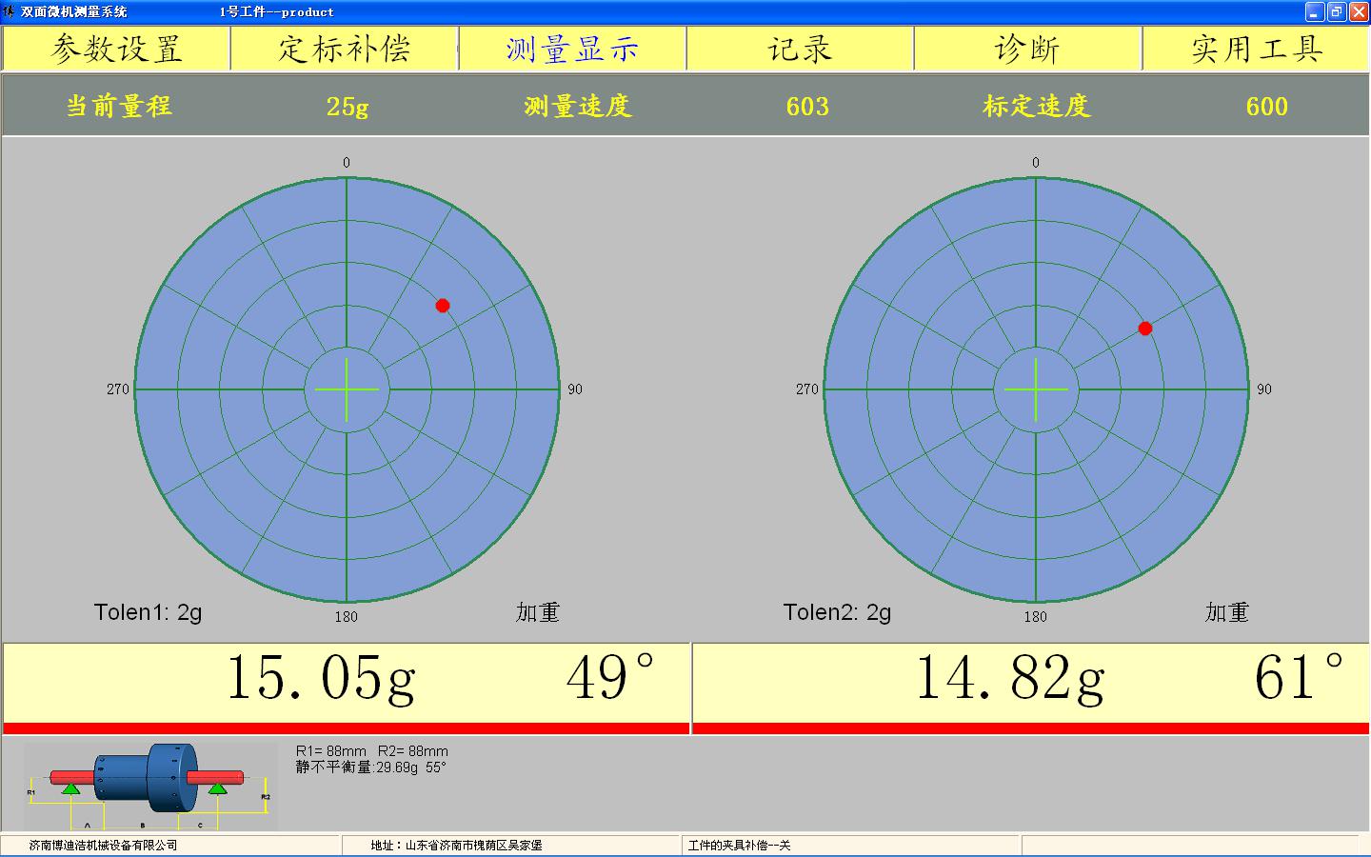Click the rotor workpiece diagram
Screen dimensions: 1371x857
(x=149, y=786)
